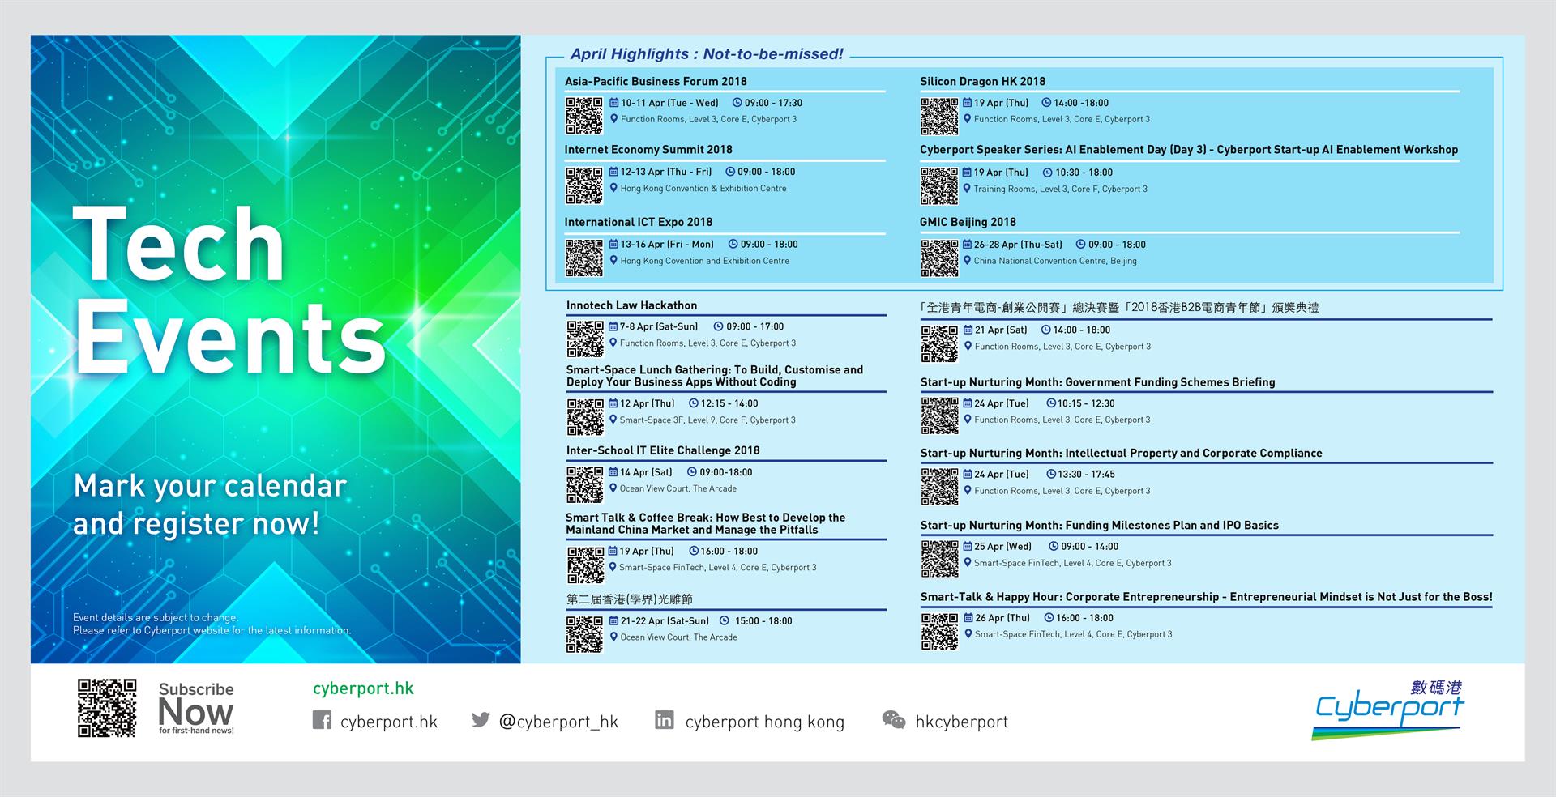1556x797 pixels.
Task: Click QR code for AI Enablement Day workshop
Action: tap(939, 185)
